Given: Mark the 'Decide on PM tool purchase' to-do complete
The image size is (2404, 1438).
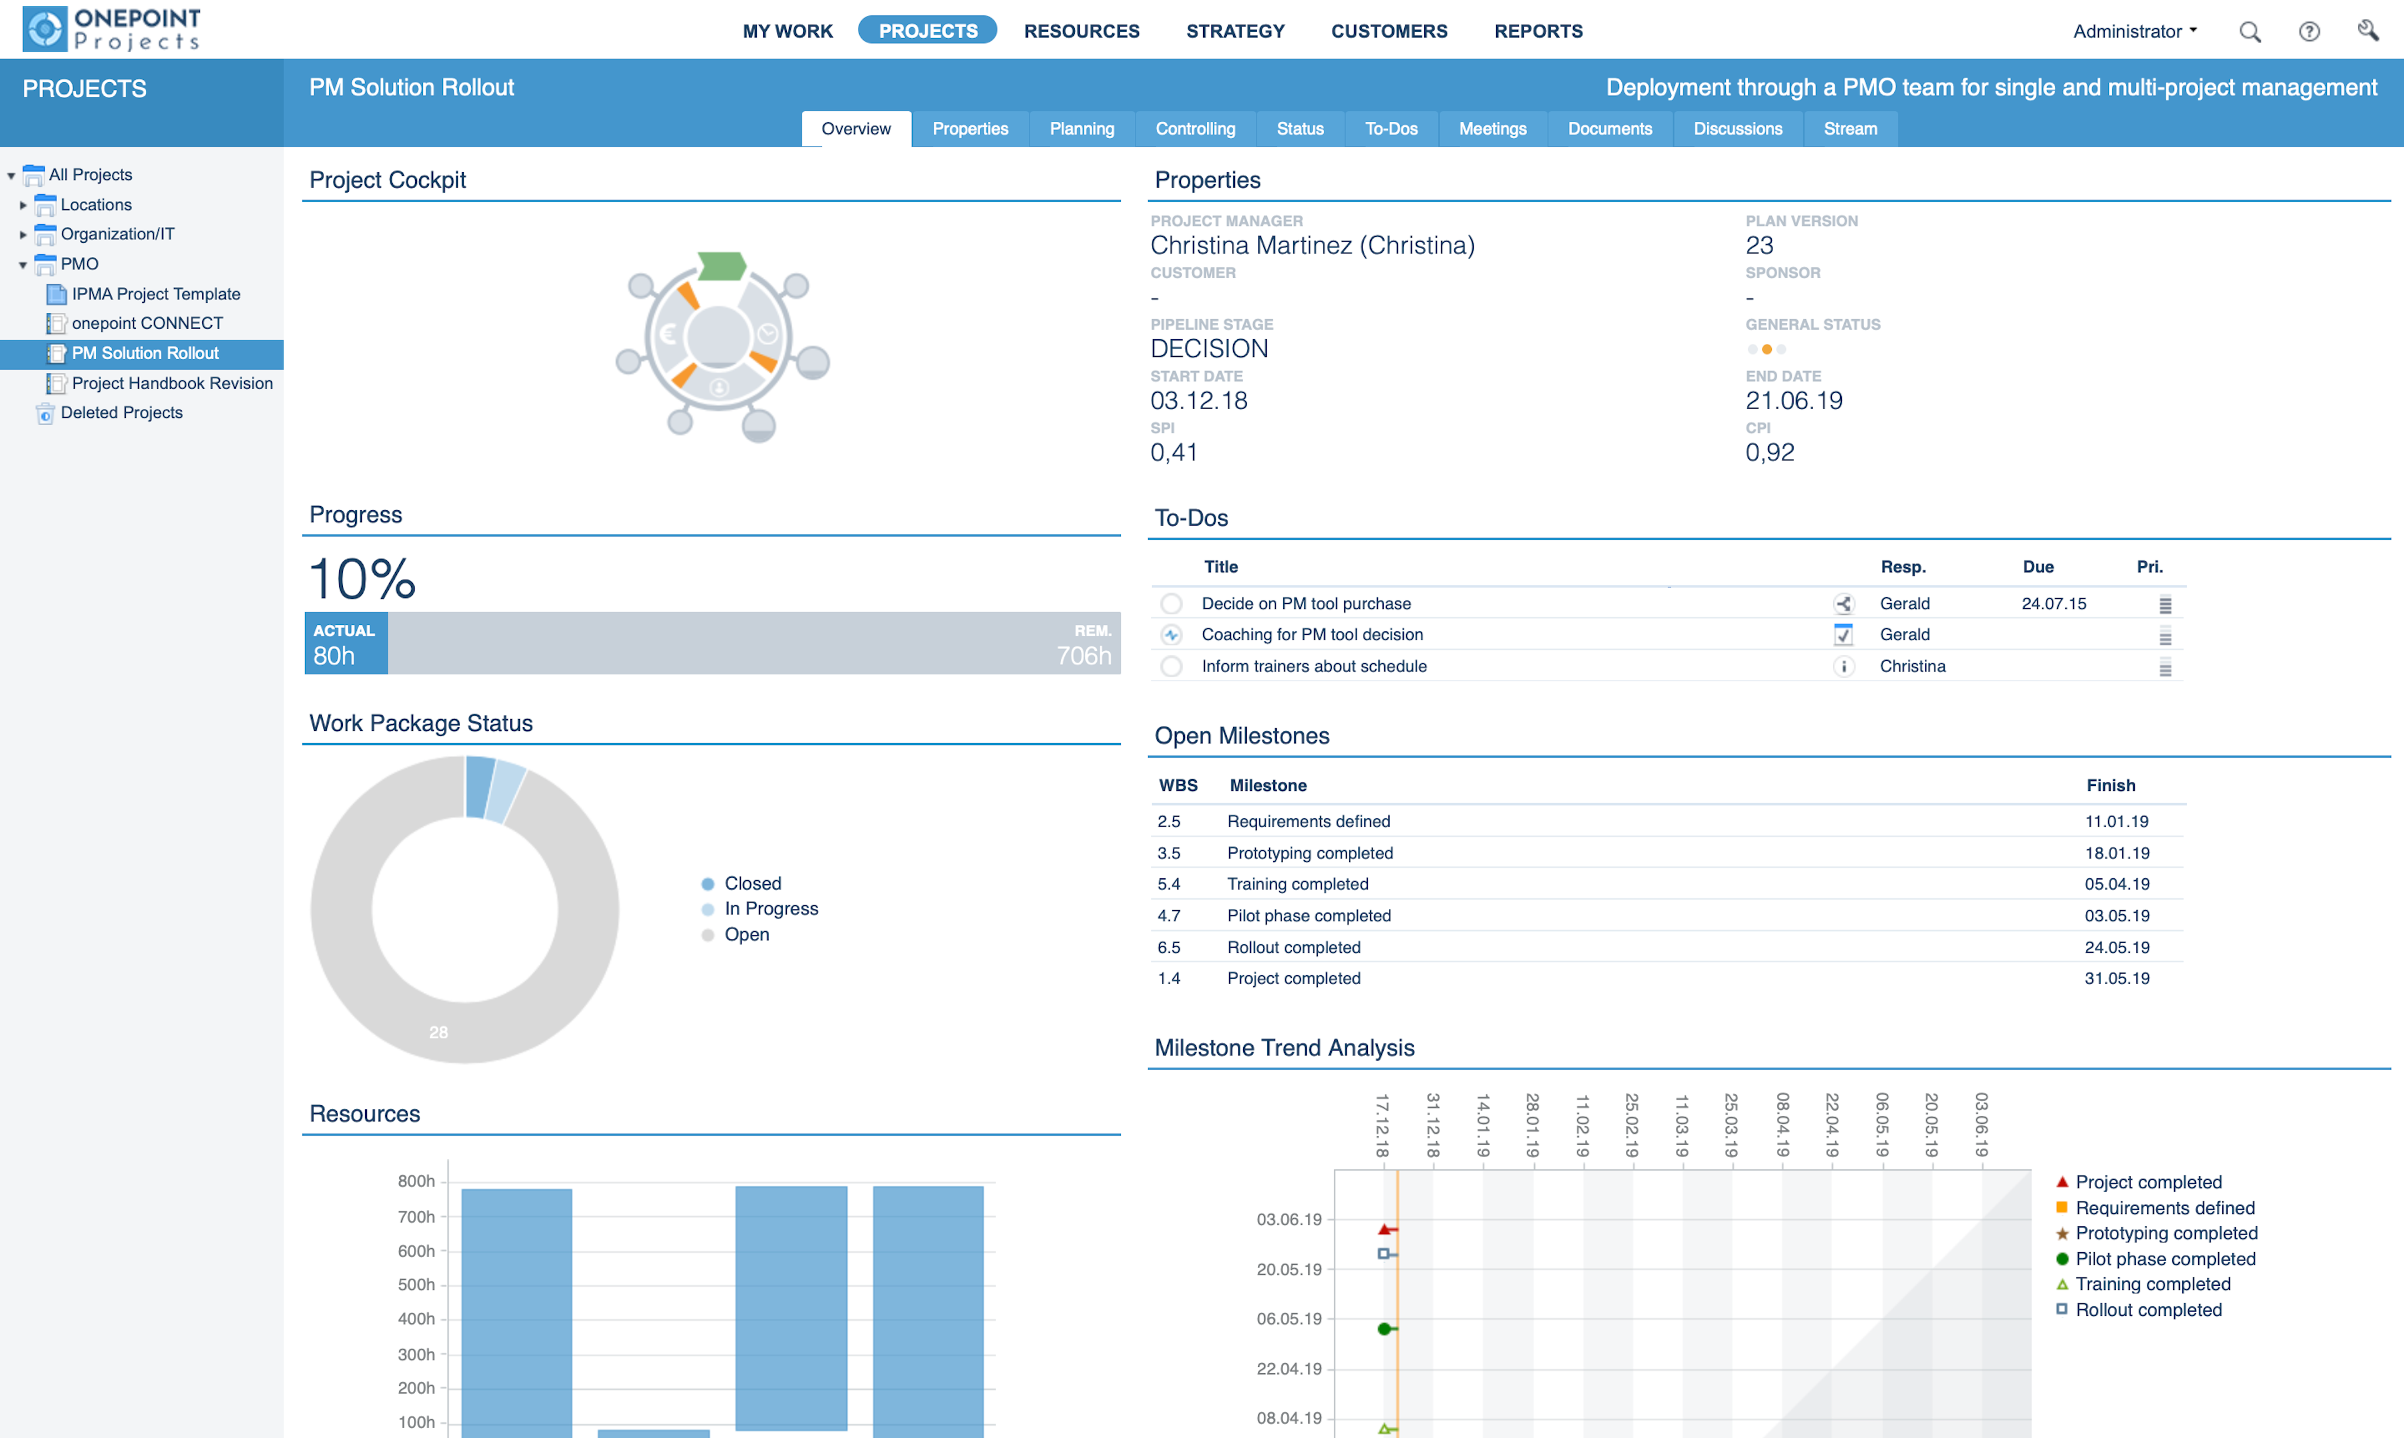Looking at the screenshot, I should [1171, 603].
